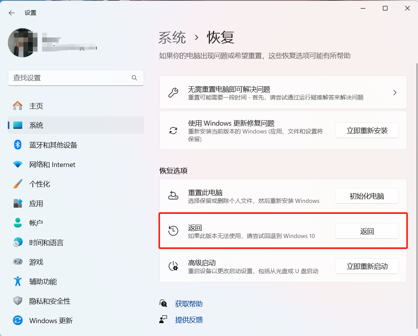Select 网络和 Internet in the sidebar

coord(76,164)
